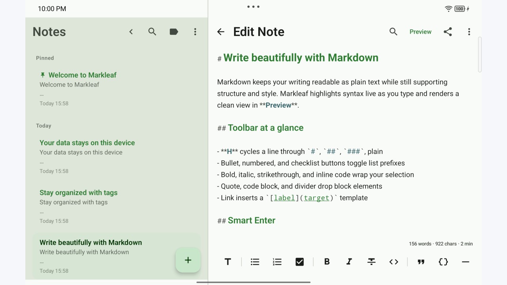
Task: Toggle checklist prefix on the line
Action: pos(299,262)
